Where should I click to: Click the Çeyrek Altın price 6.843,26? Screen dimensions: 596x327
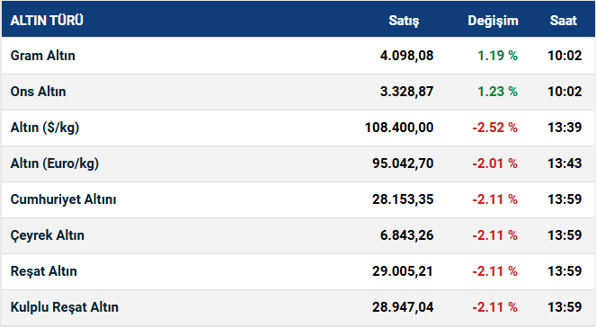pyautogui.click(x=406, y=235)
